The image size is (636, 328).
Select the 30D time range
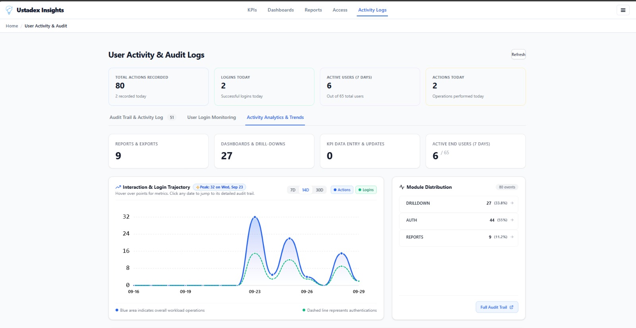click(320, 190)
